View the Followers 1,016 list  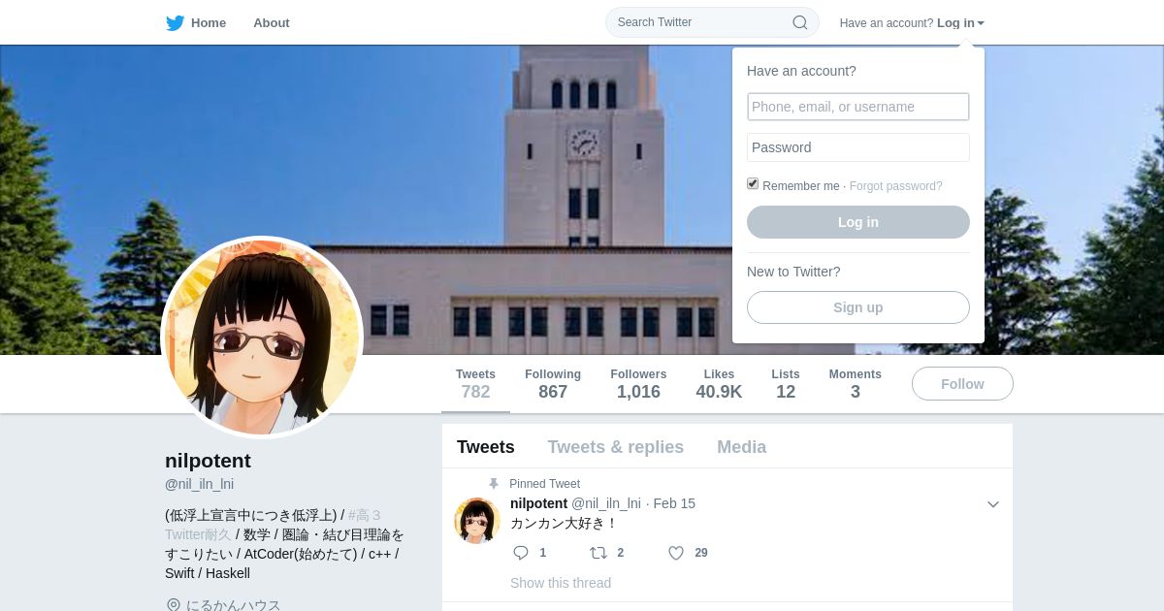pyautogui.click(x=638, y=384)
